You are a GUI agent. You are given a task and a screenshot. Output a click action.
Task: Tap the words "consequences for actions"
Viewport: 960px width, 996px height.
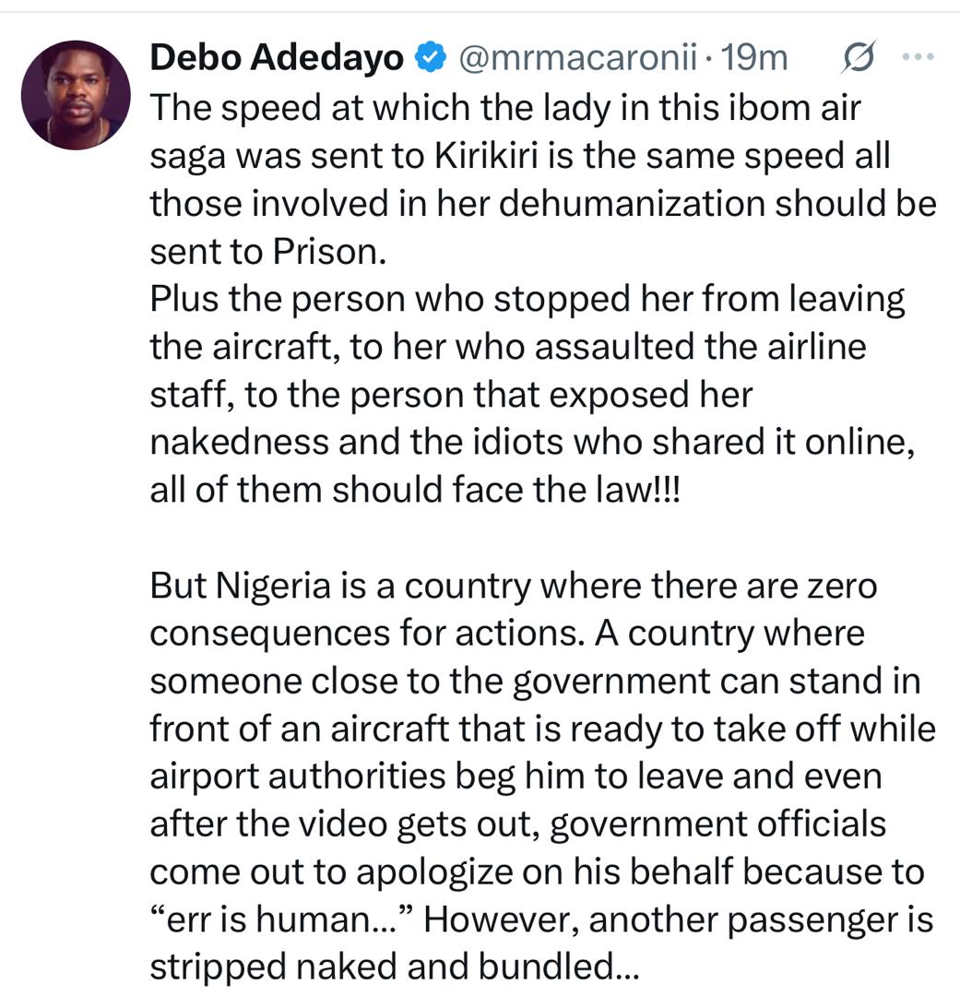pyautogui.click(x=367, y=634)
